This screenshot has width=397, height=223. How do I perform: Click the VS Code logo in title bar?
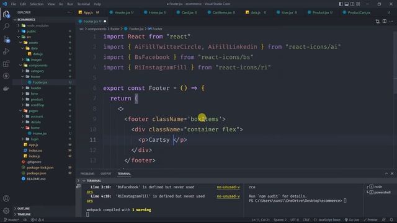4,4
